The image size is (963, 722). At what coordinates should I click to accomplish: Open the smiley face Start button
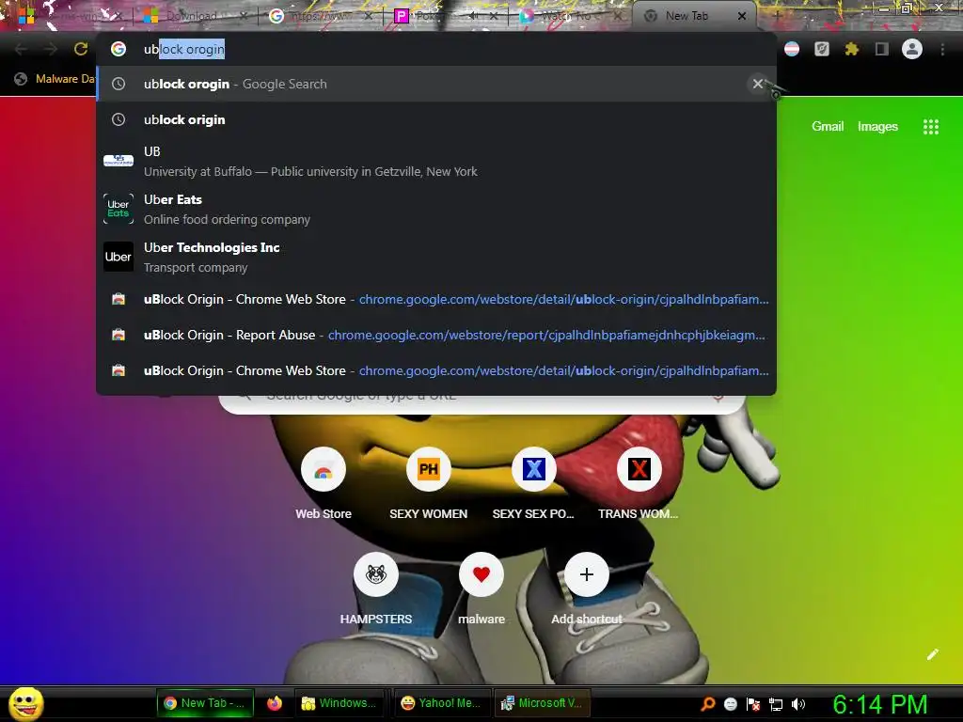pyautogui.click(x=25, y=703)
